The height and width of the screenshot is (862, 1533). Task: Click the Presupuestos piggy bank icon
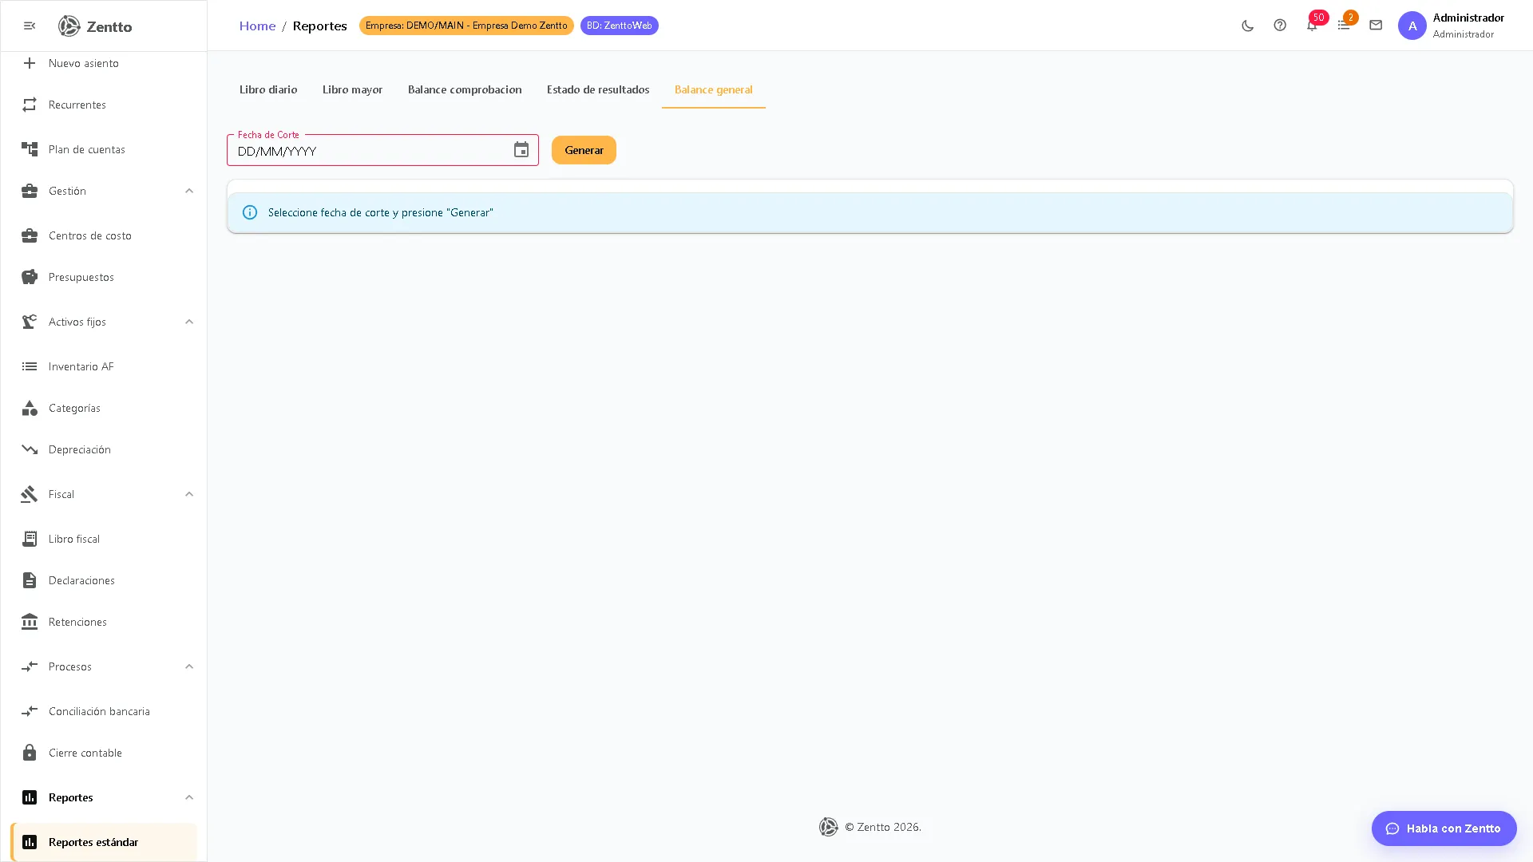[x=30, y=277]
